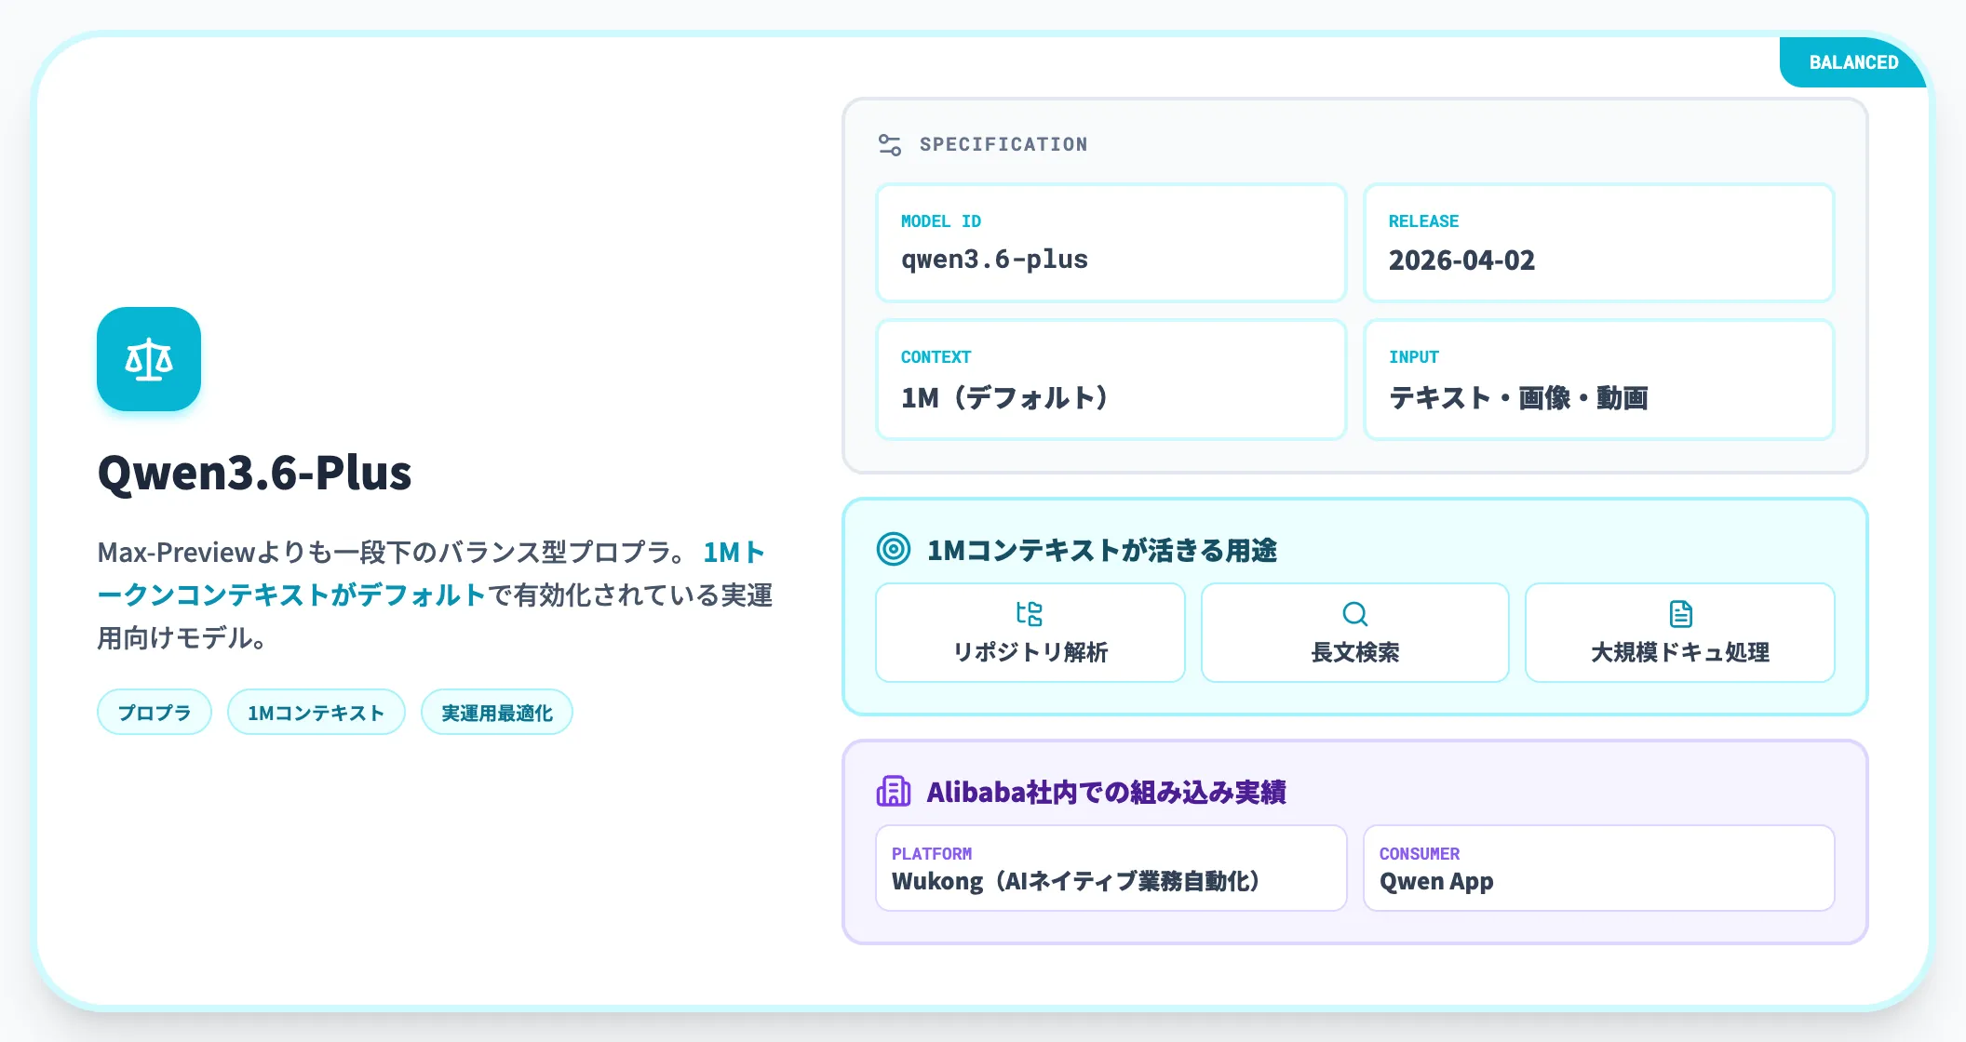Open the 長文検索 use case card

pyautogui.click(x=1355, y=633)
